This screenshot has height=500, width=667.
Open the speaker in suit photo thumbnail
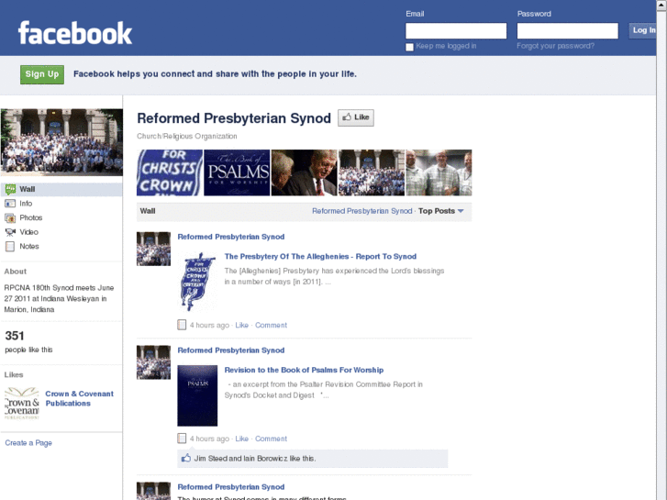coord(305,172)
